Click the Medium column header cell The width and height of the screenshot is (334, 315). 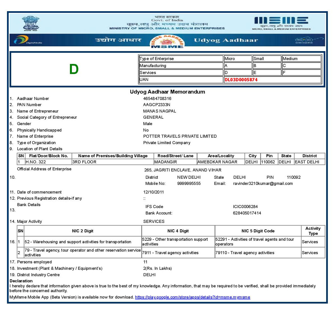point(301,58)
